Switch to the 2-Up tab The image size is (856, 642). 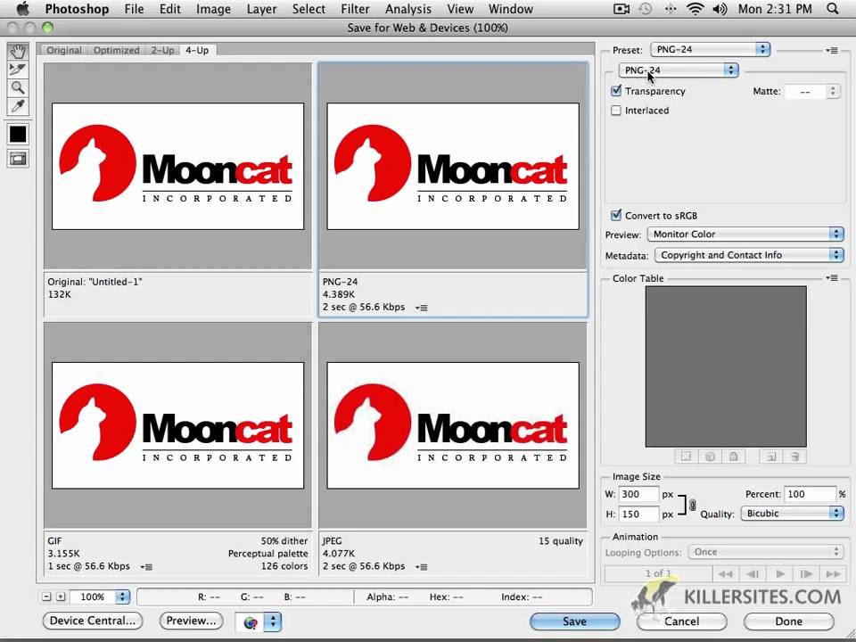coord(162,50)
